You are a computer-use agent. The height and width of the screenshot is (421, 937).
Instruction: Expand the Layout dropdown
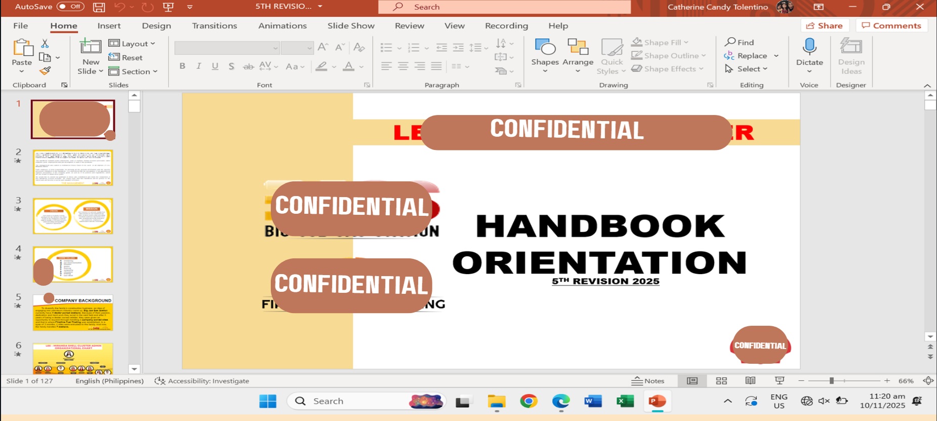pos(132,44)
